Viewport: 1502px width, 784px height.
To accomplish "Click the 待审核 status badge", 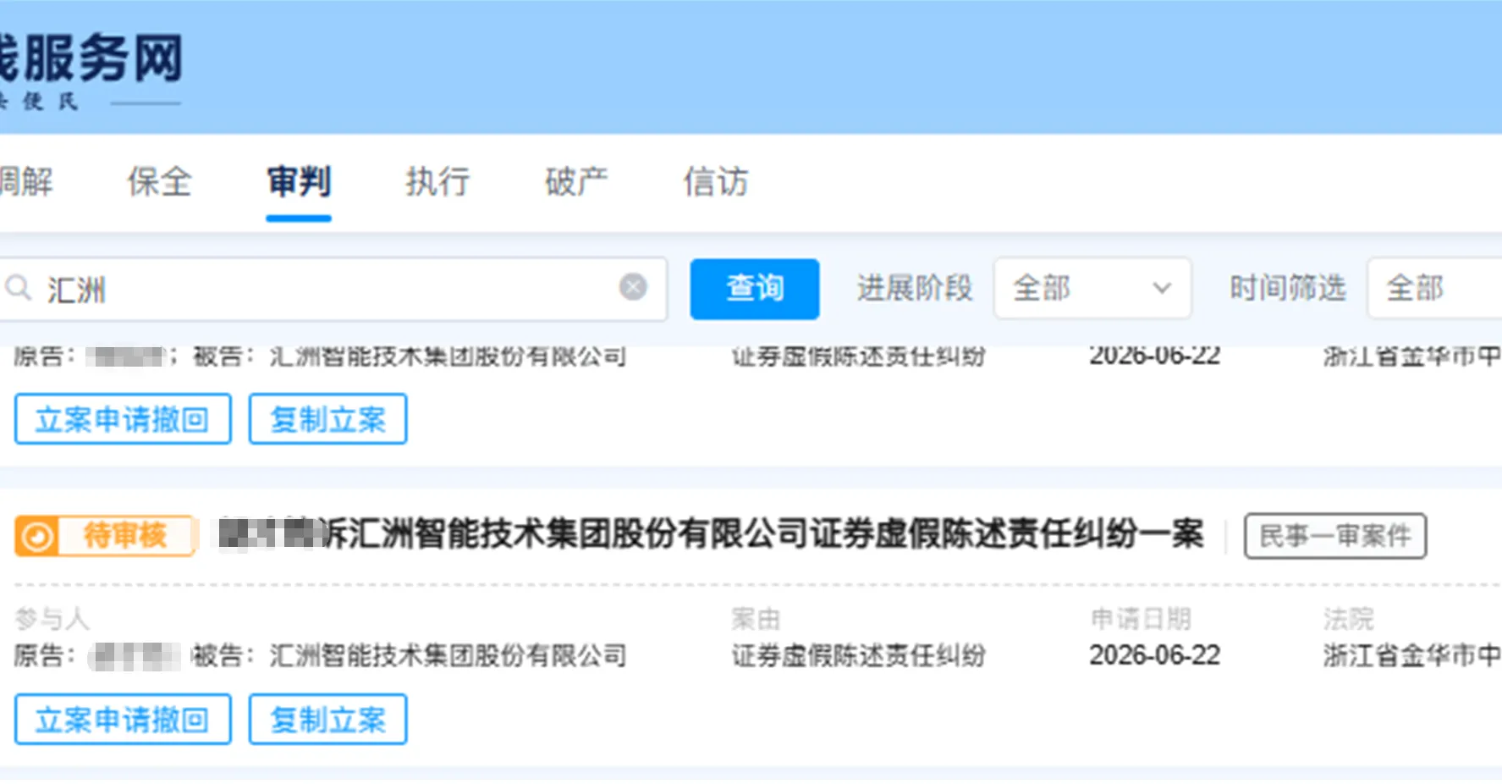I will 106,536.
